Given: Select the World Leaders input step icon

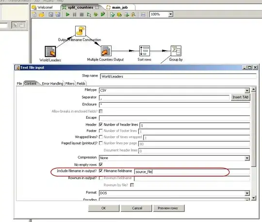Looking at the screenshot, I should click(x=50, y=51).
